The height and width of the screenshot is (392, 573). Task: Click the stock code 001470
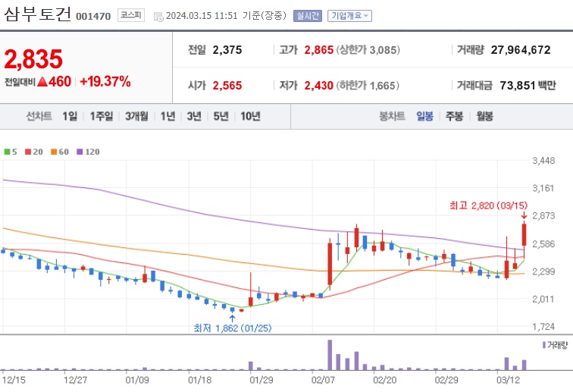(93, 17)
